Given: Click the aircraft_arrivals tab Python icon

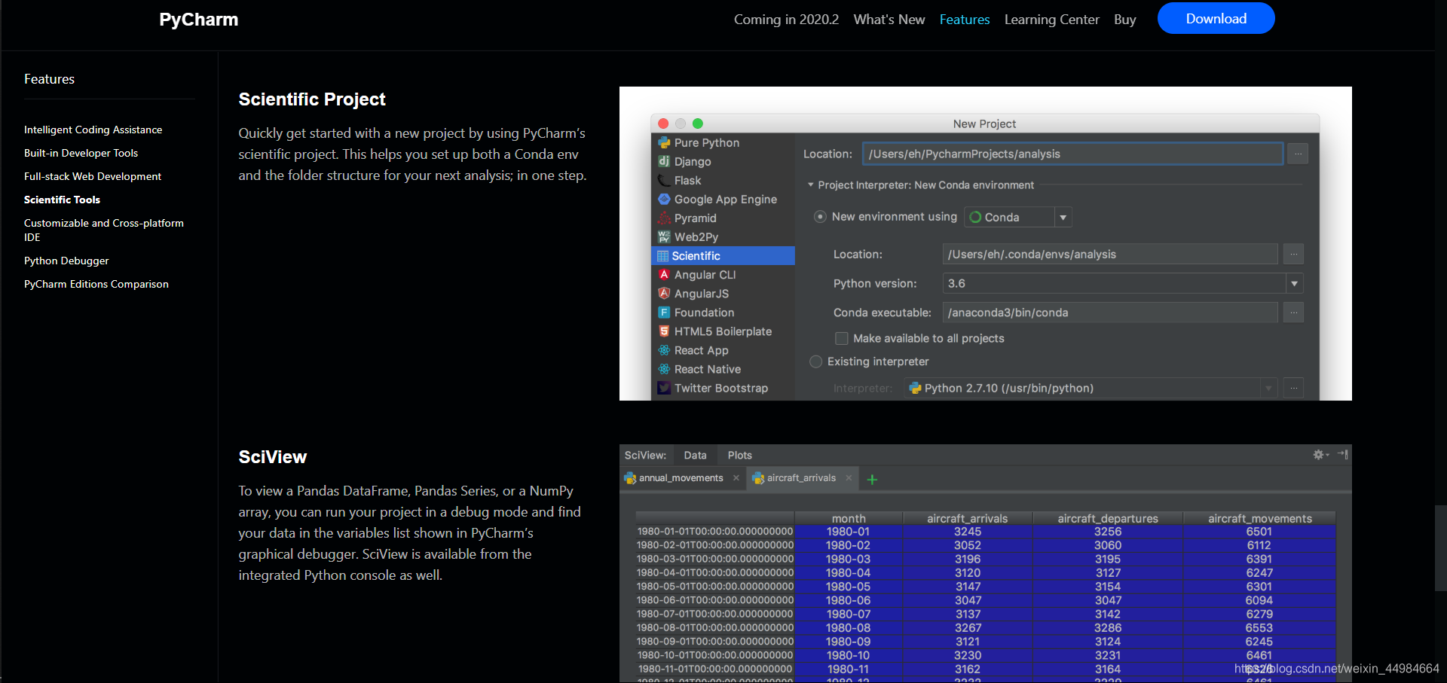Looking at the screenshot, I should (758, 478).
